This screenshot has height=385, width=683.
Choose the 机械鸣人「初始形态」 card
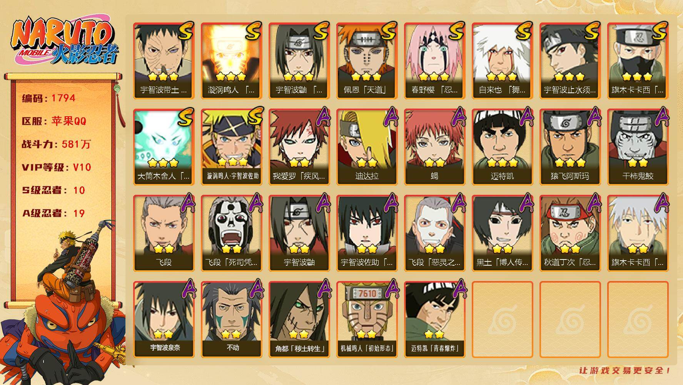click(367, 319)
